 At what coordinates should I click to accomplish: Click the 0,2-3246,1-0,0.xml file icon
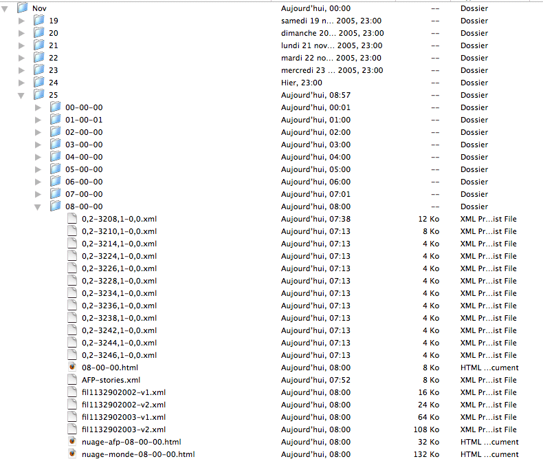(x=72, y=354)
